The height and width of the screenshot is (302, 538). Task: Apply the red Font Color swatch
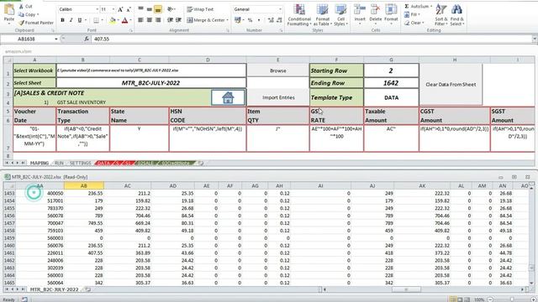click(x=124, y=20)
